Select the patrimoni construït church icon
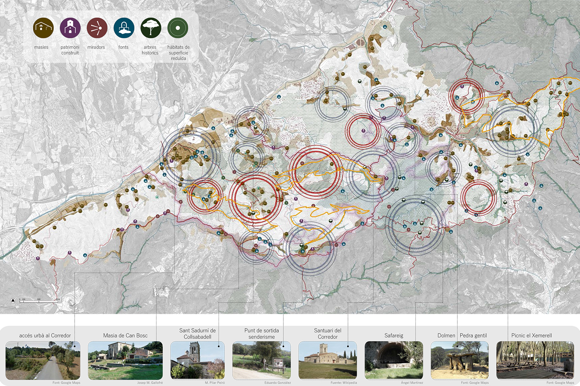The width and height of the screenshot is (580, 386). pyautogui.click(x=70, y=28)
